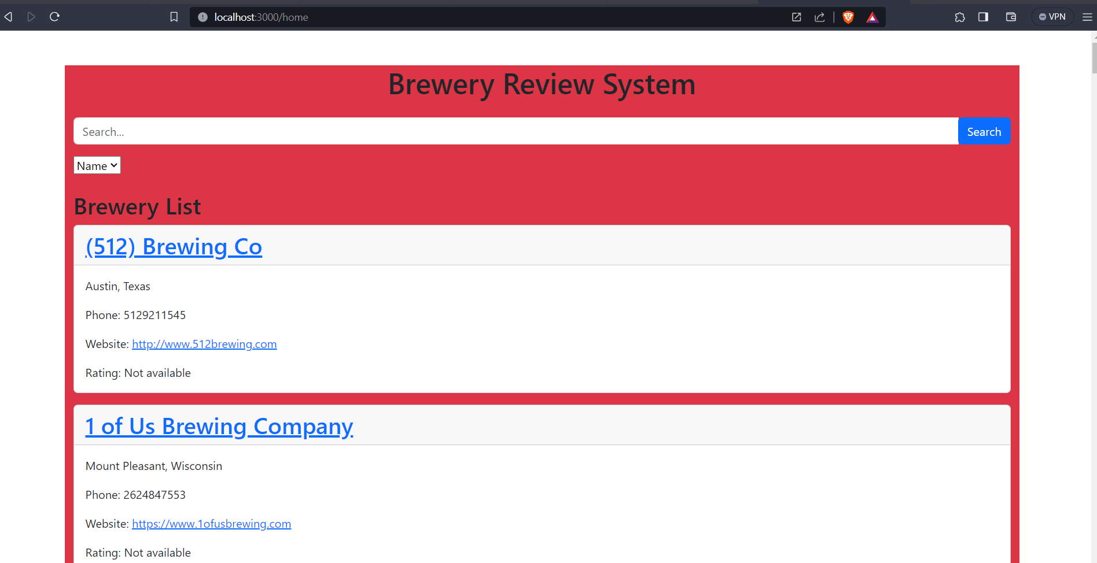The image size is (1097, 563).
Task: Open the Brave Wallet icon
Action: pyautogui.click(x=1011, y=17)
